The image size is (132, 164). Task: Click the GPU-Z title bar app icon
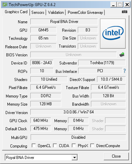[x=5, y=4]
